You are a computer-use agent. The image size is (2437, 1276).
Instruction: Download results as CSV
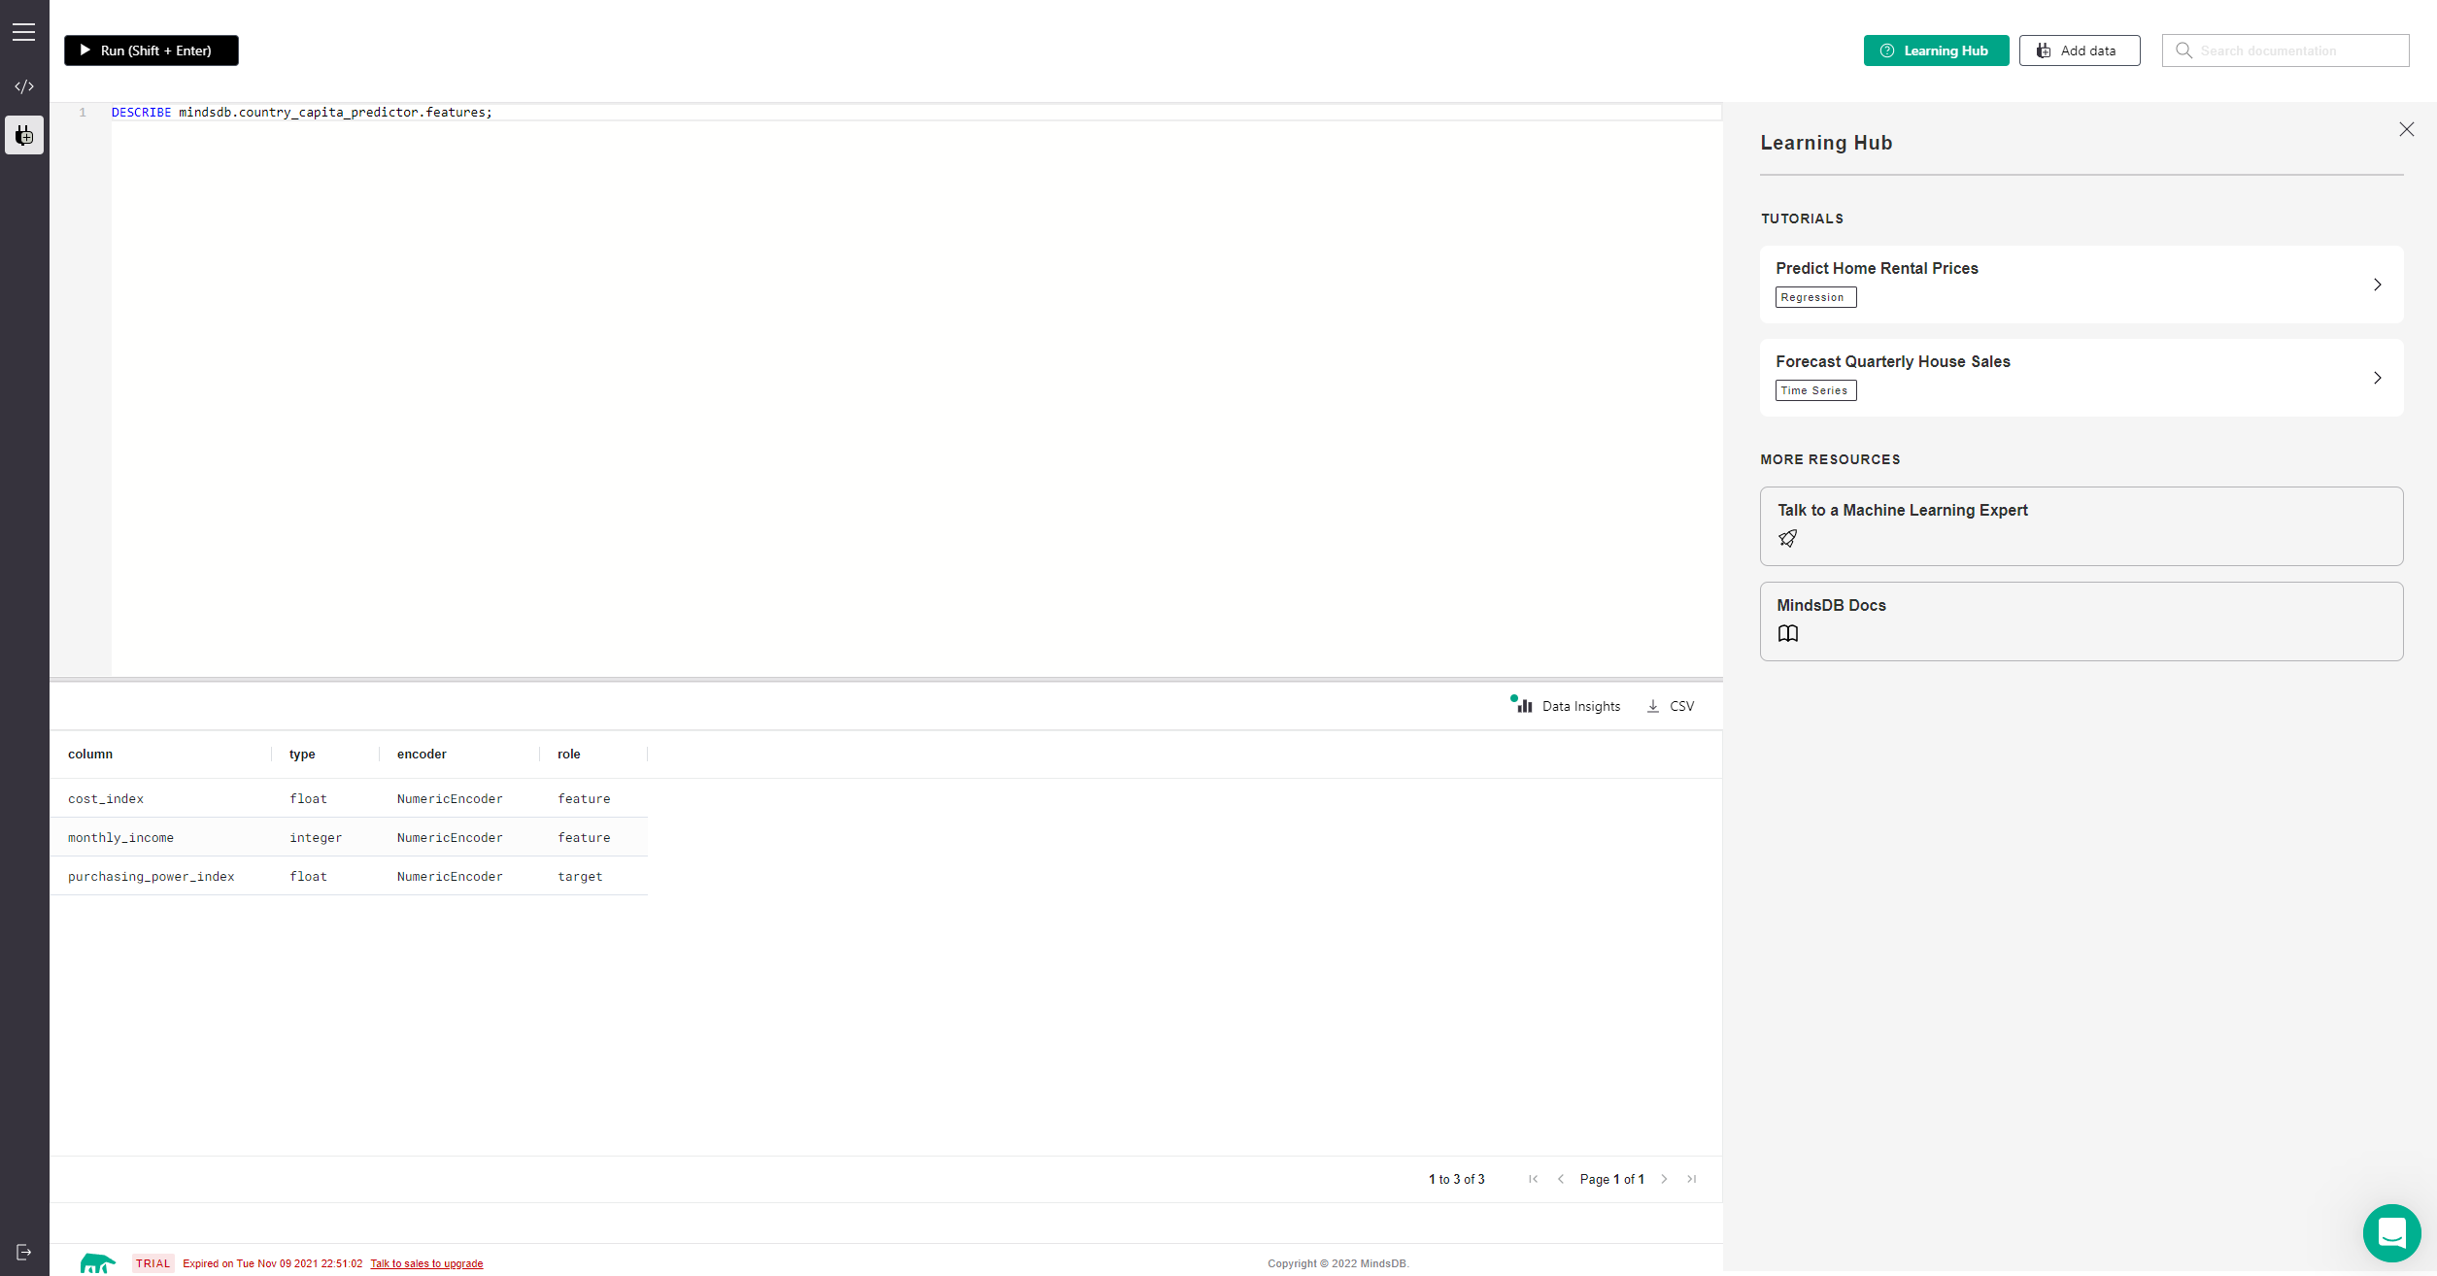pos(1671,706)
